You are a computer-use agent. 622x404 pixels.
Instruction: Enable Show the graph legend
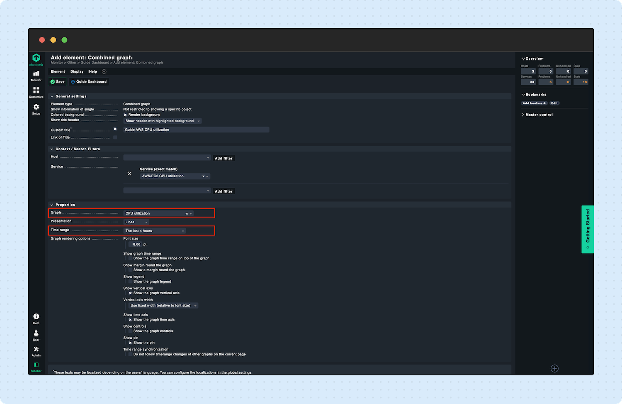pyautogui.click(x=130, y=282)
